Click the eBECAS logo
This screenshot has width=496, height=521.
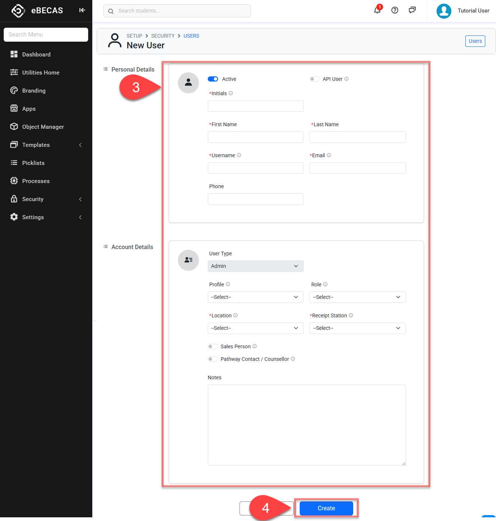point(18,11)
